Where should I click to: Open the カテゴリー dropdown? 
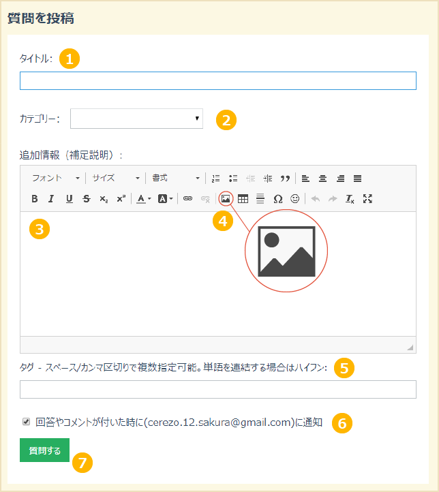tap(136, 119)
